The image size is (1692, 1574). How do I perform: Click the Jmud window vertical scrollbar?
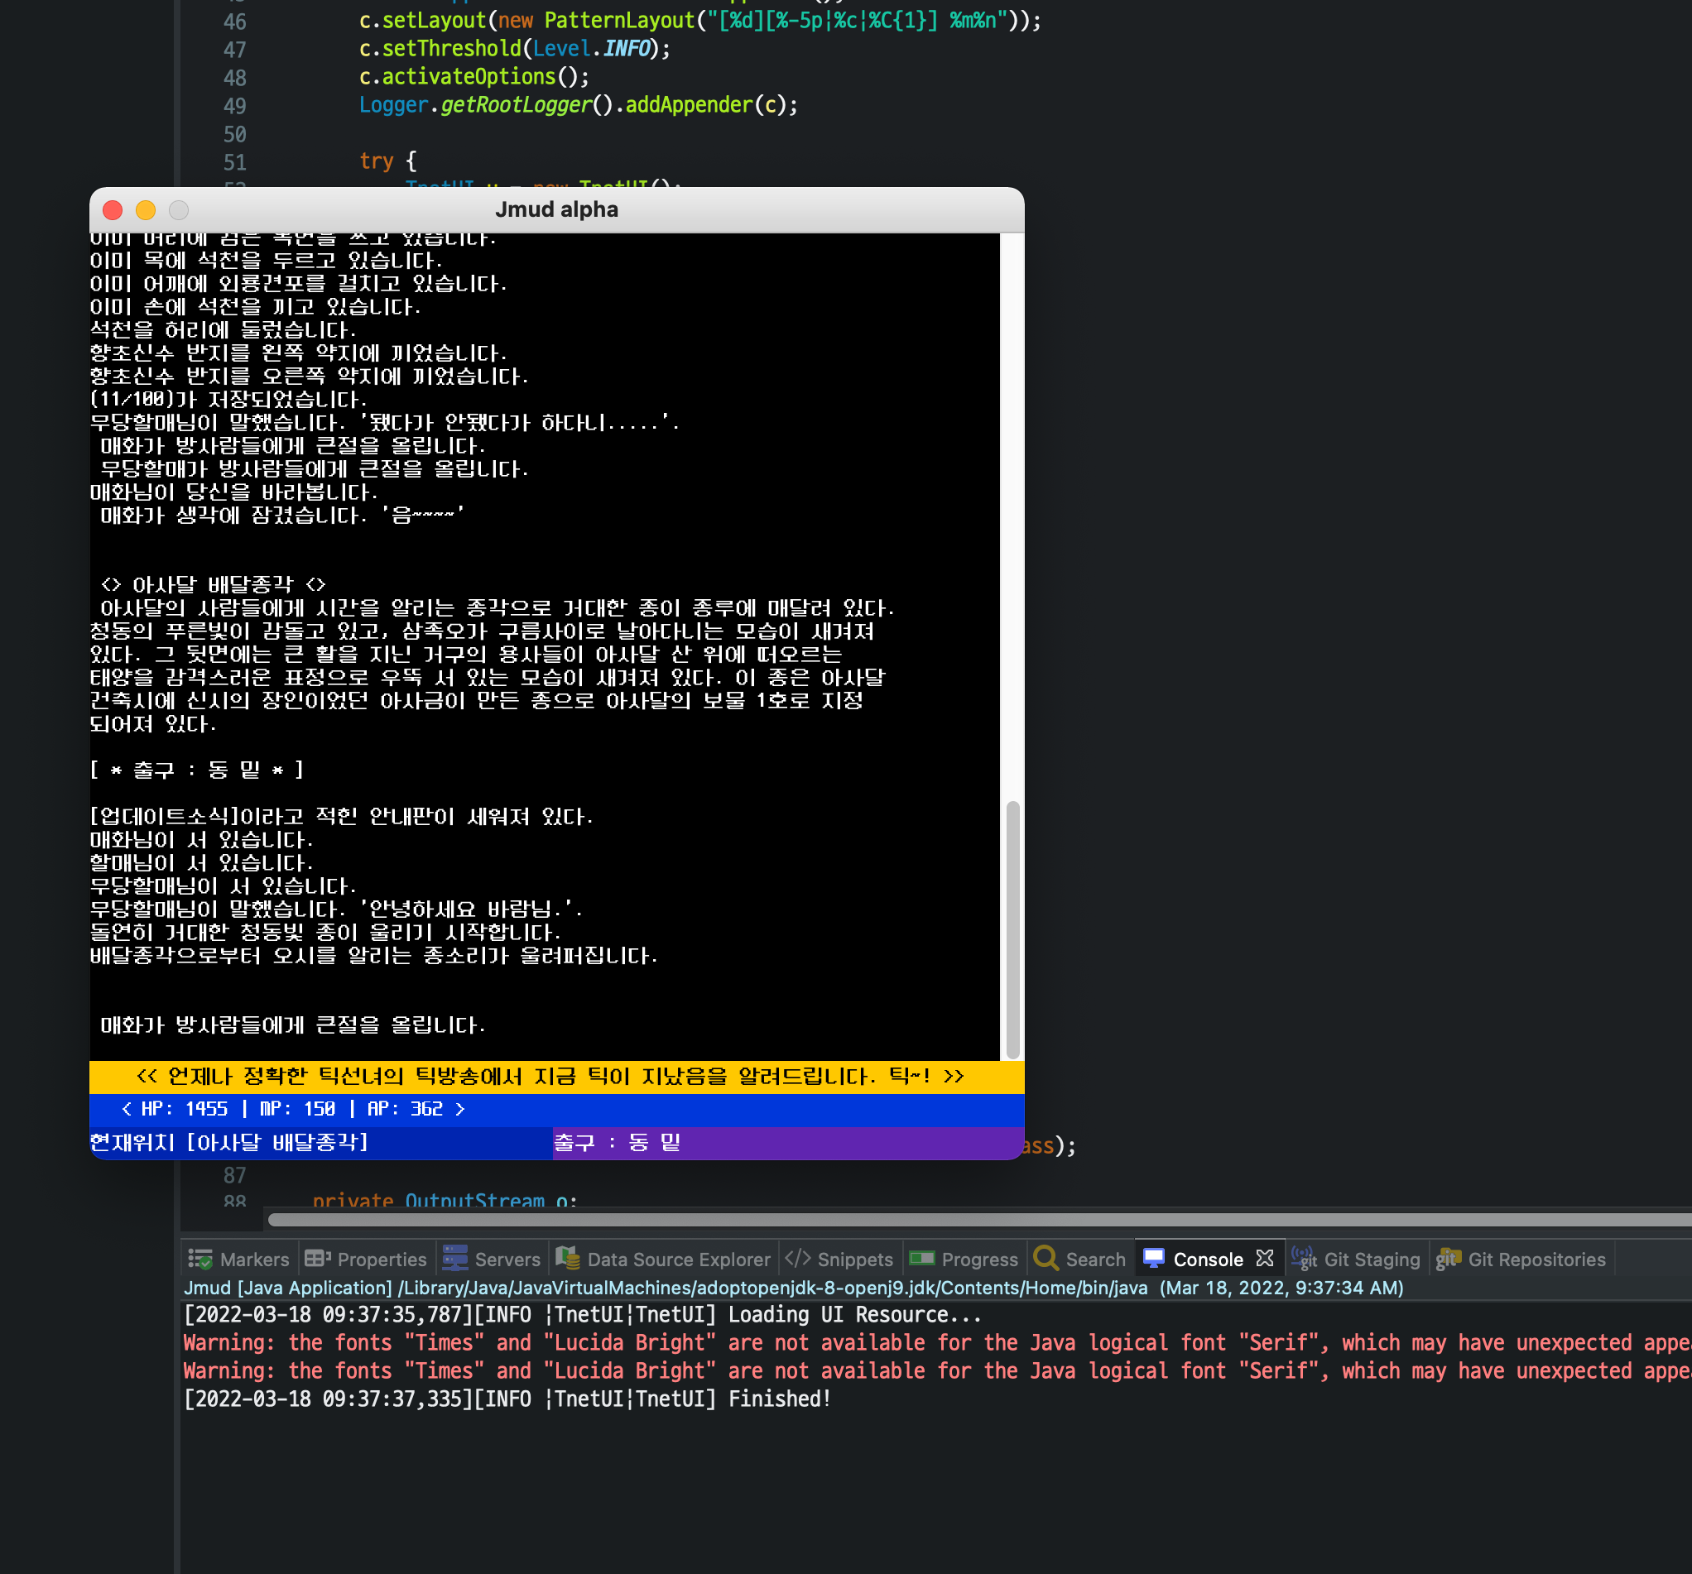pos(1012,929)
